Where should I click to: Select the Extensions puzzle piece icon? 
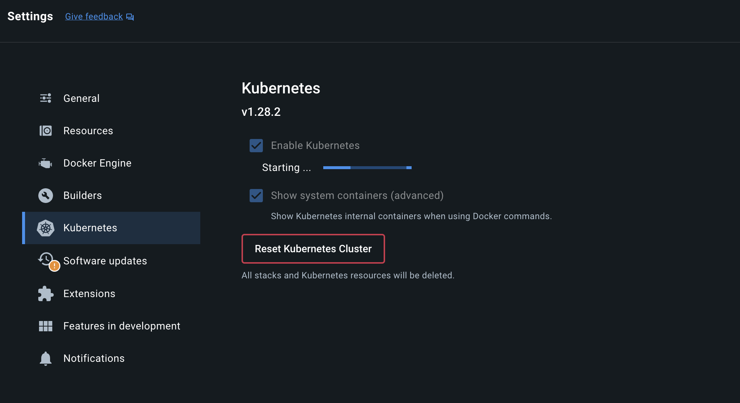pos(45,293)
